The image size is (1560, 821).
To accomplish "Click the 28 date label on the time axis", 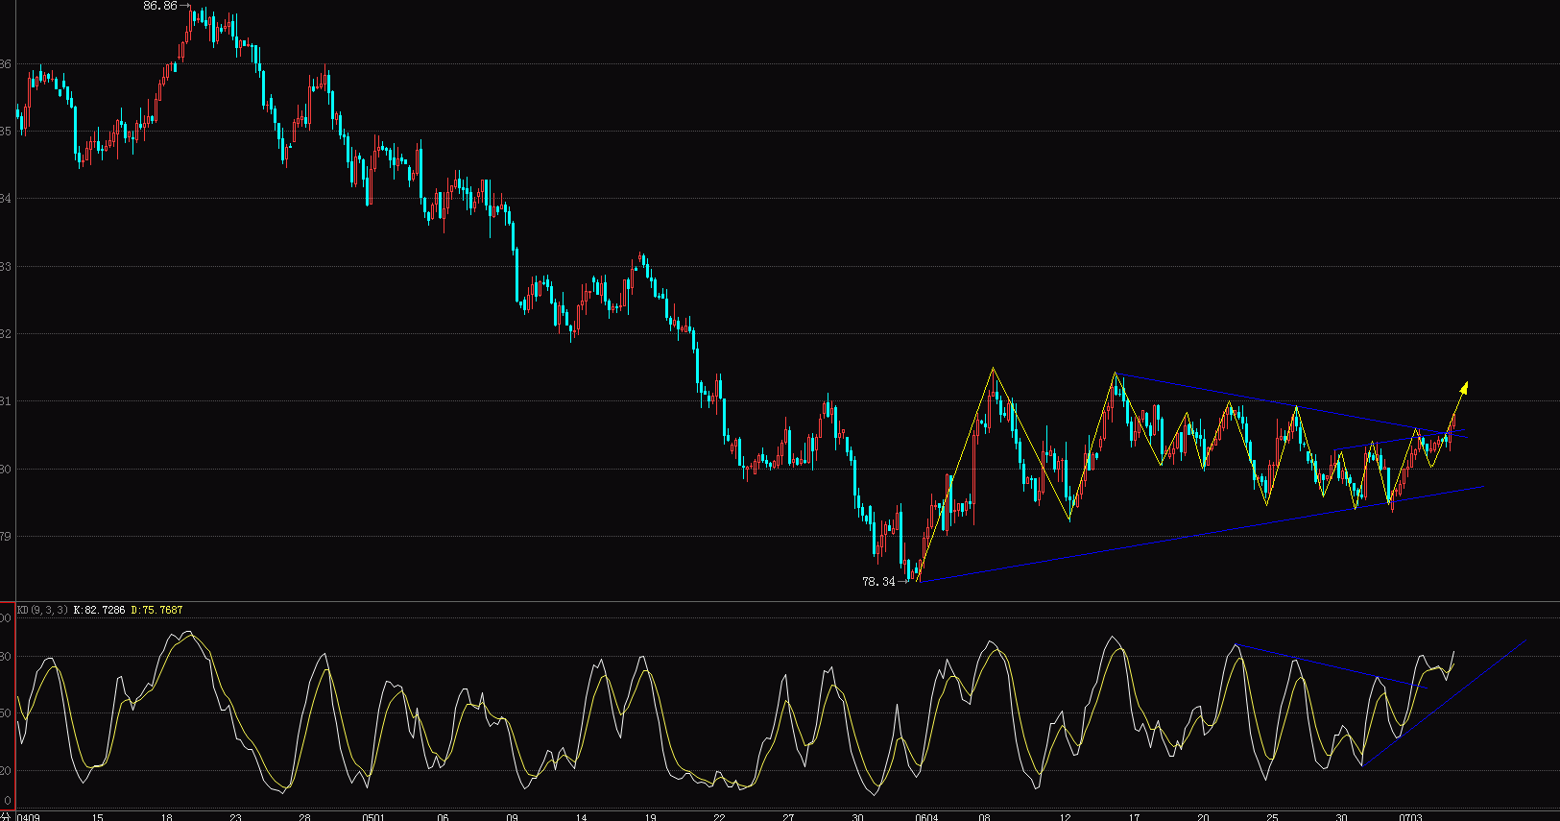I will pyautogui.click(x=304, y=817).
